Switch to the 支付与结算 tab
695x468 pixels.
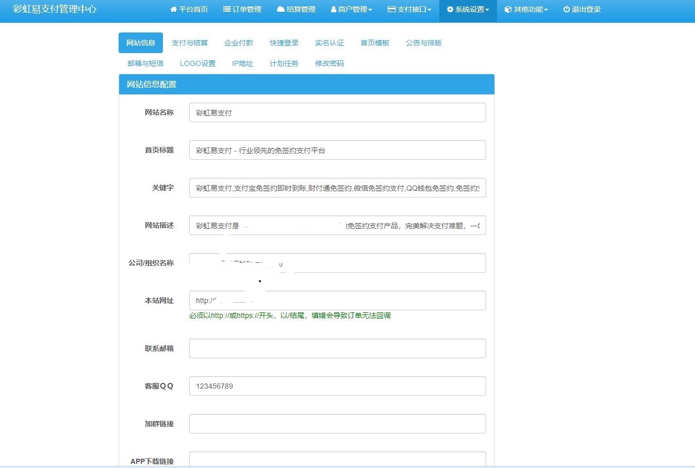point(190,43)
